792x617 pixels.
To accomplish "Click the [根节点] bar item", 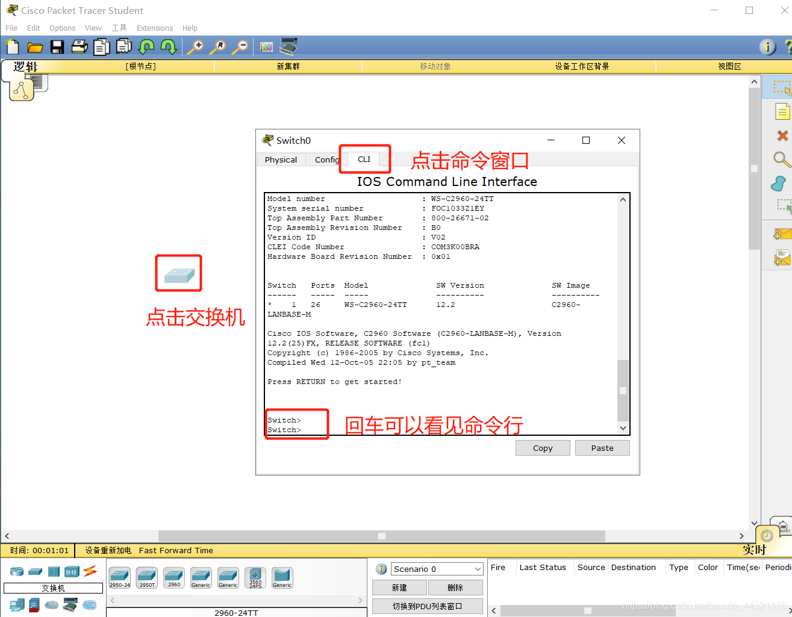I will 140,66.
